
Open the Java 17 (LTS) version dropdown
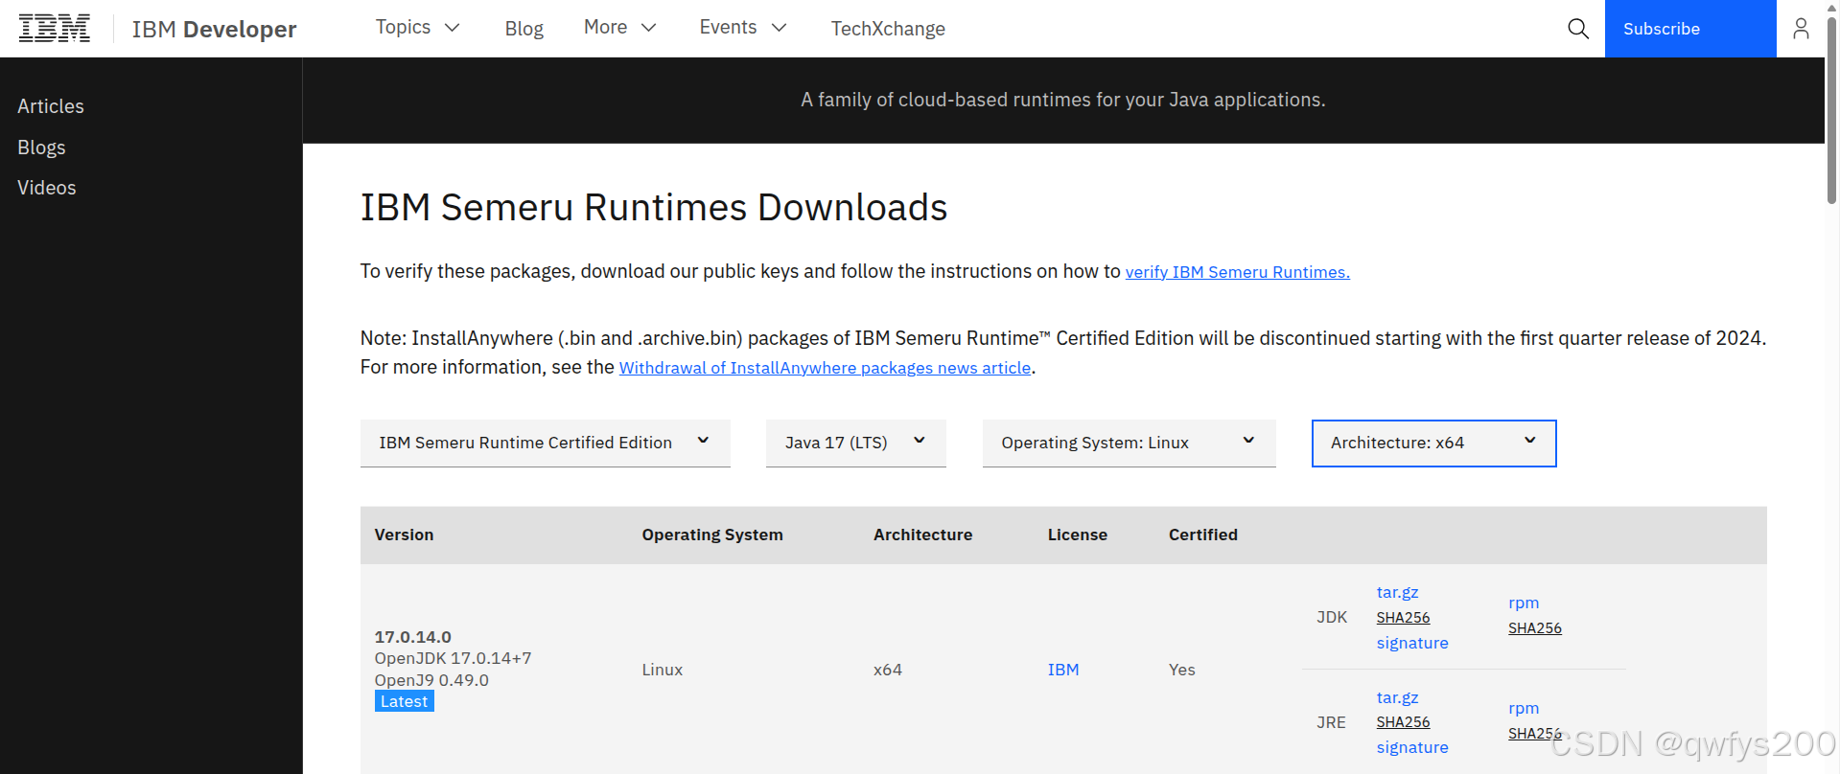click(855, 443)
